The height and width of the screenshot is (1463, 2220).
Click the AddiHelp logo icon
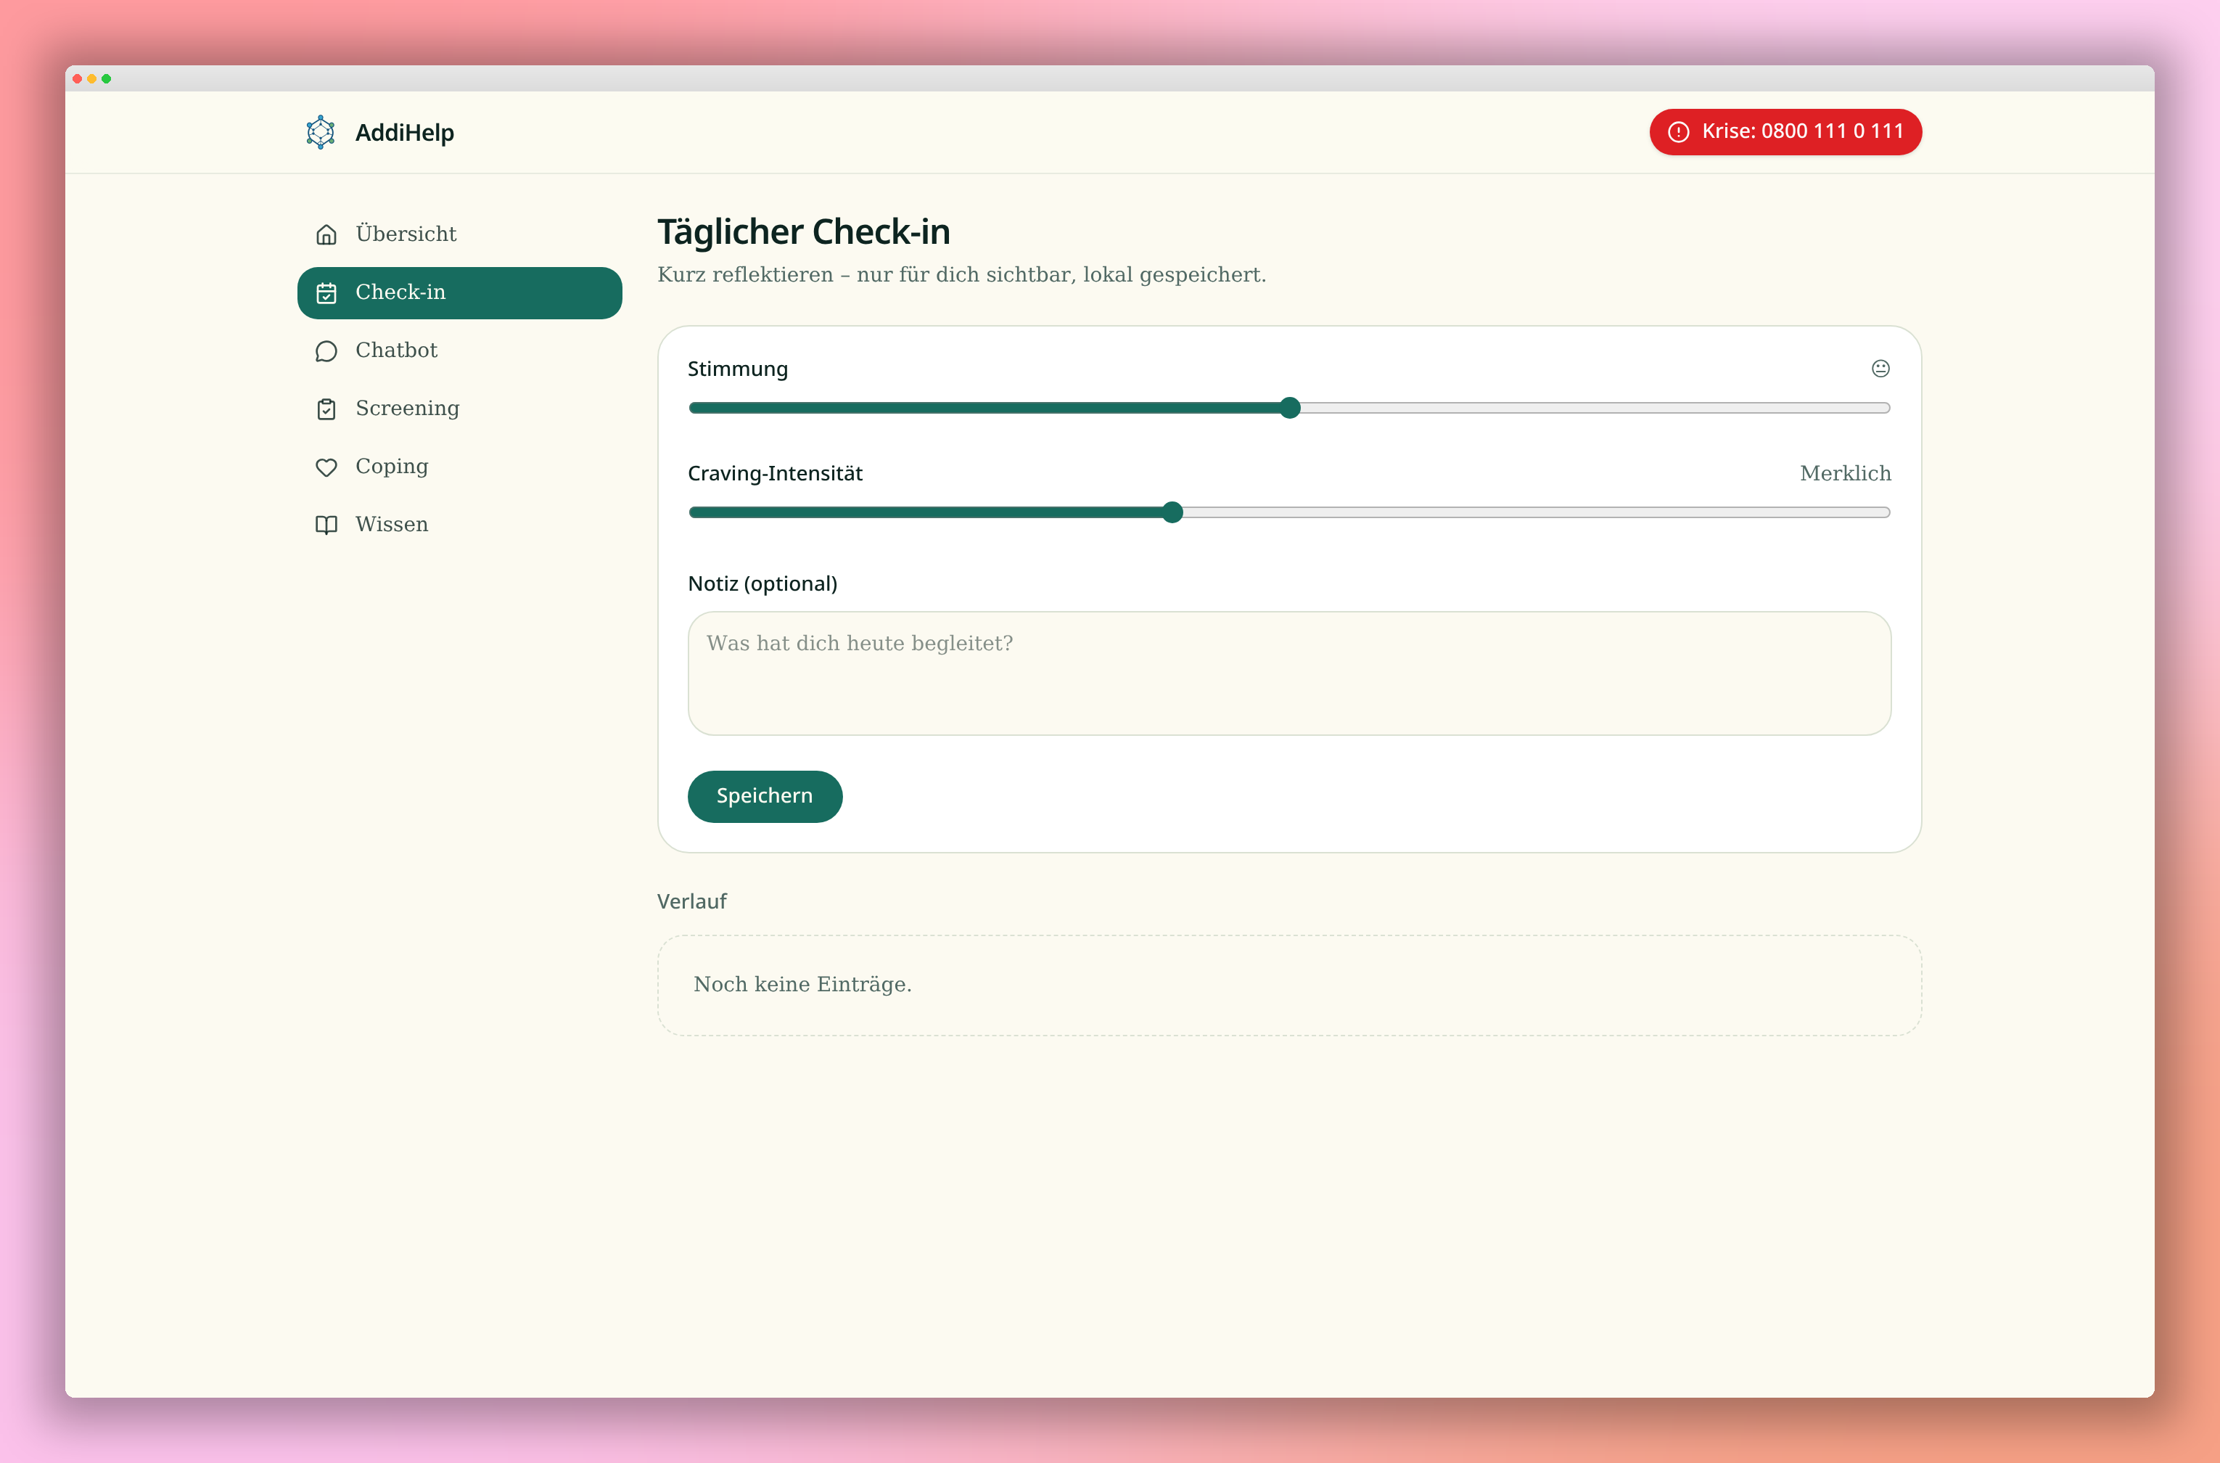[320, 133]
